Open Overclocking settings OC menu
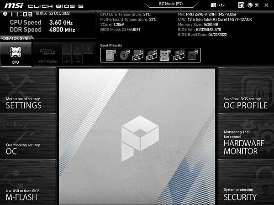The width and height of the screenshot is (274, 205). (x=28, y=137)
